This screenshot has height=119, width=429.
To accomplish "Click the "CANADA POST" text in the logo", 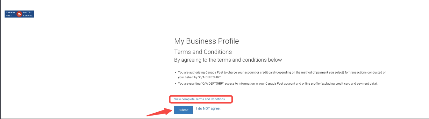I will coord(11,14).
